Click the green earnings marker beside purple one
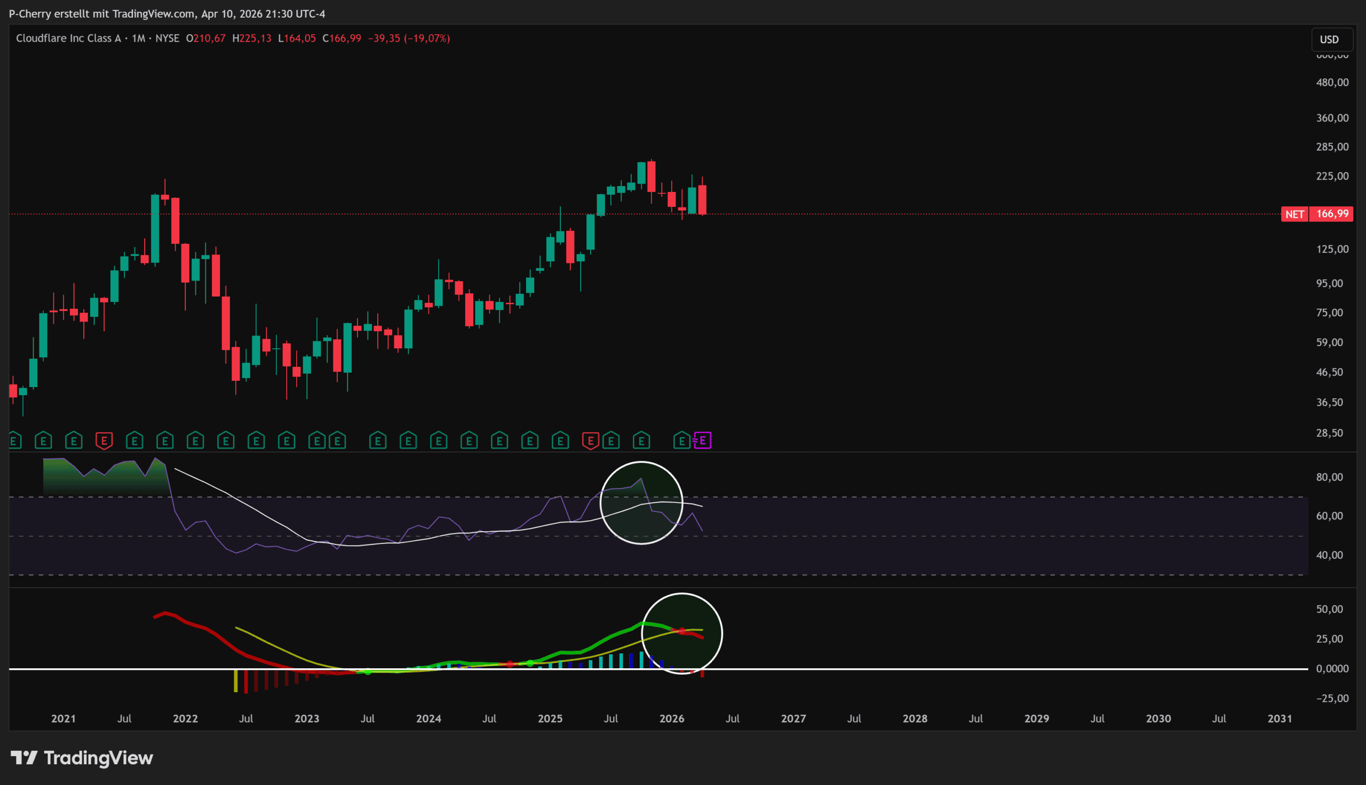This screenshot has width=1366, height=785. pos(681,441)
